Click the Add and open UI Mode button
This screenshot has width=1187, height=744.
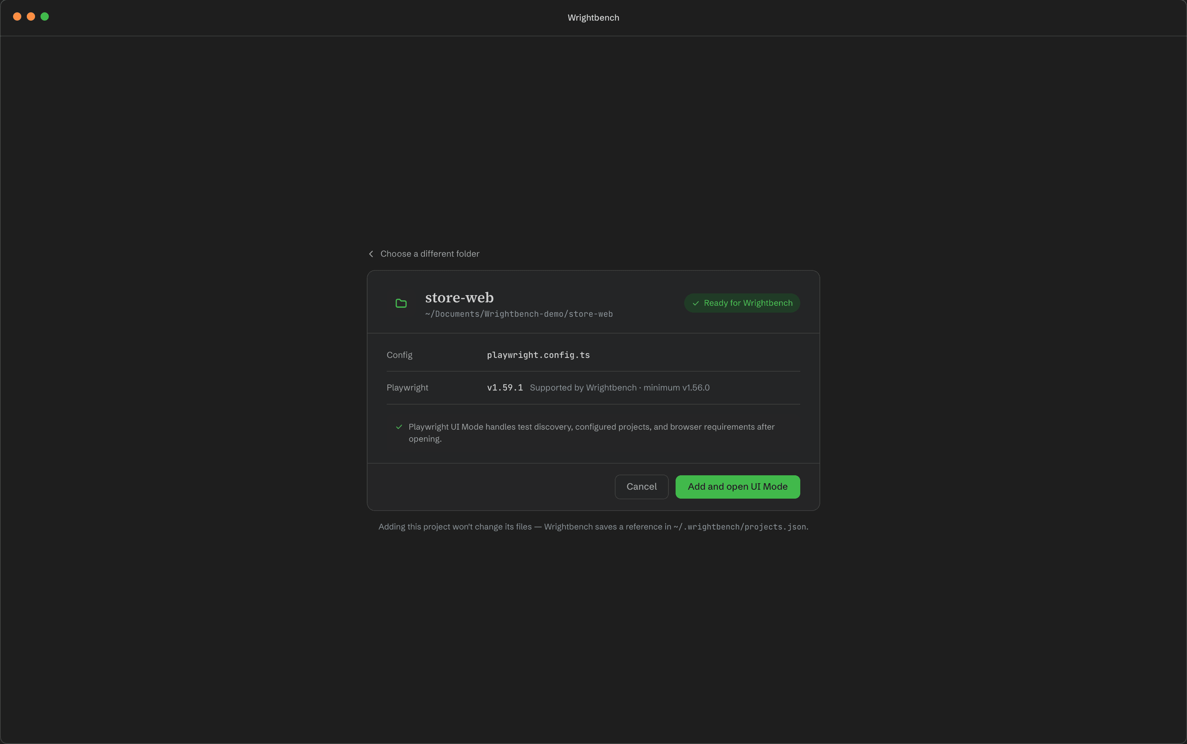[737, 487]
